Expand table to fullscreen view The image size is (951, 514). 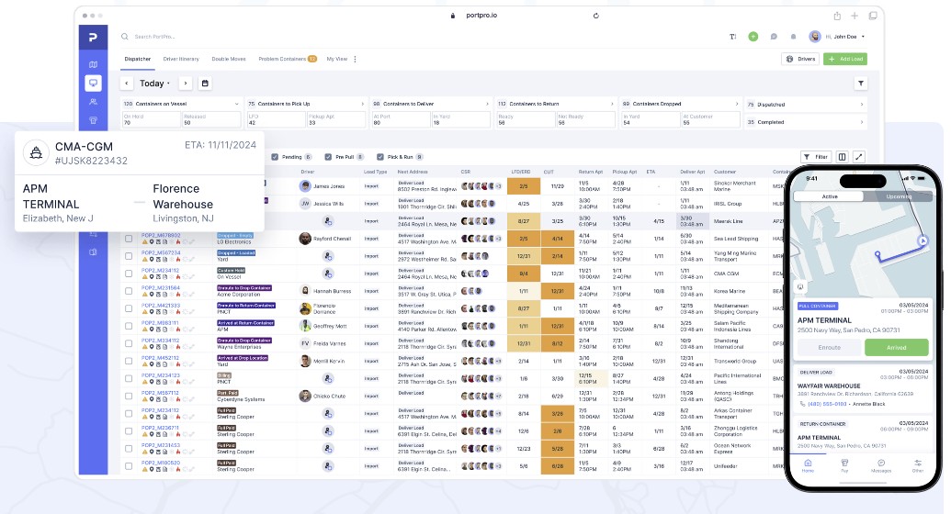click(x=859, y=157)
